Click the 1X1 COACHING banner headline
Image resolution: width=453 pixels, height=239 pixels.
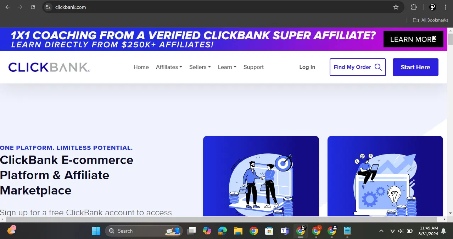click(x=193, y=35)
